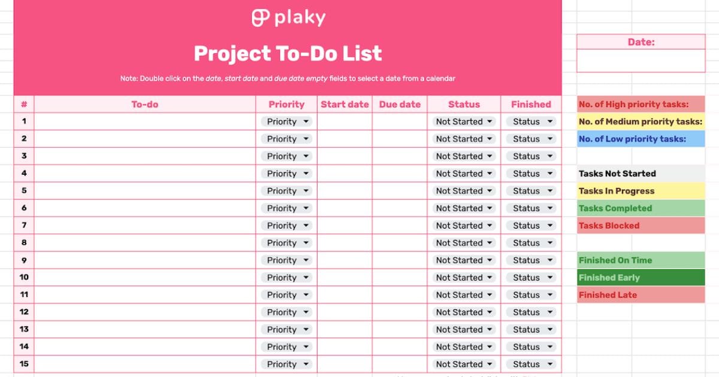Click the No. of High priority tasks cell
The image size is (719, 377).
click(x=641, y=104)
